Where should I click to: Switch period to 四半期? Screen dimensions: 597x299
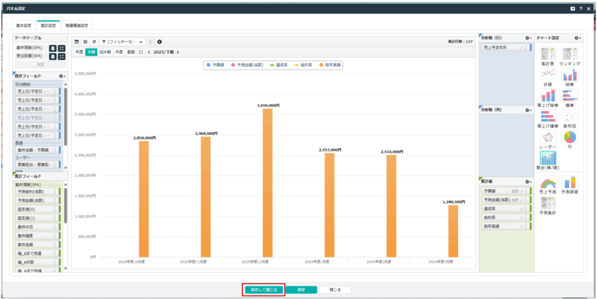click(105, 52)
